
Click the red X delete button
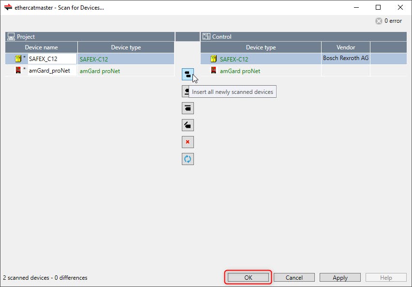click(188, 142)
